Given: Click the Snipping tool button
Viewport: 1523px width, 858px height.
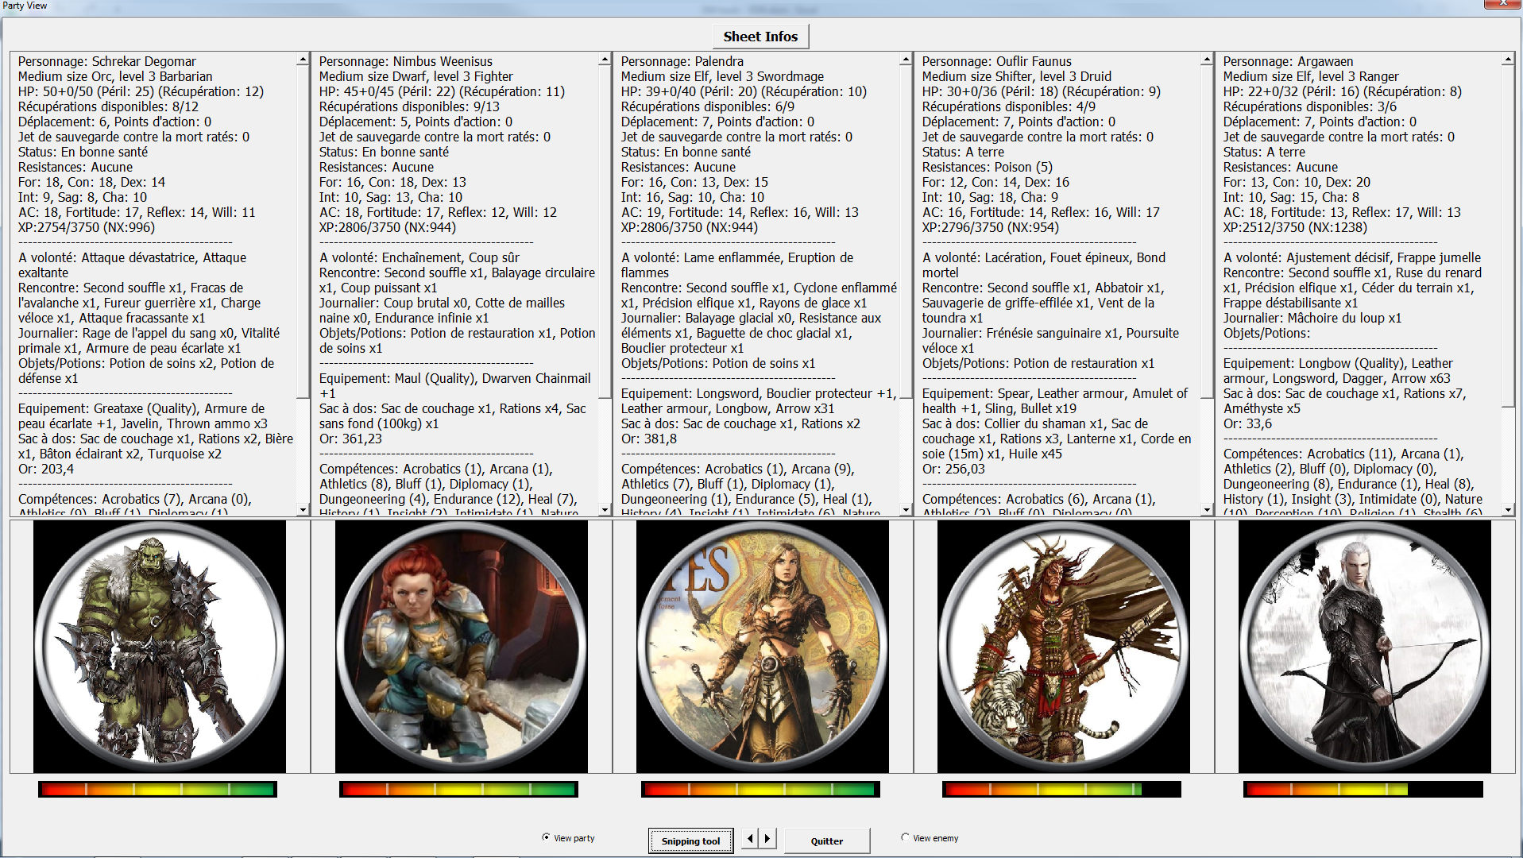Looking at the screenshot, I should [690, 841].
